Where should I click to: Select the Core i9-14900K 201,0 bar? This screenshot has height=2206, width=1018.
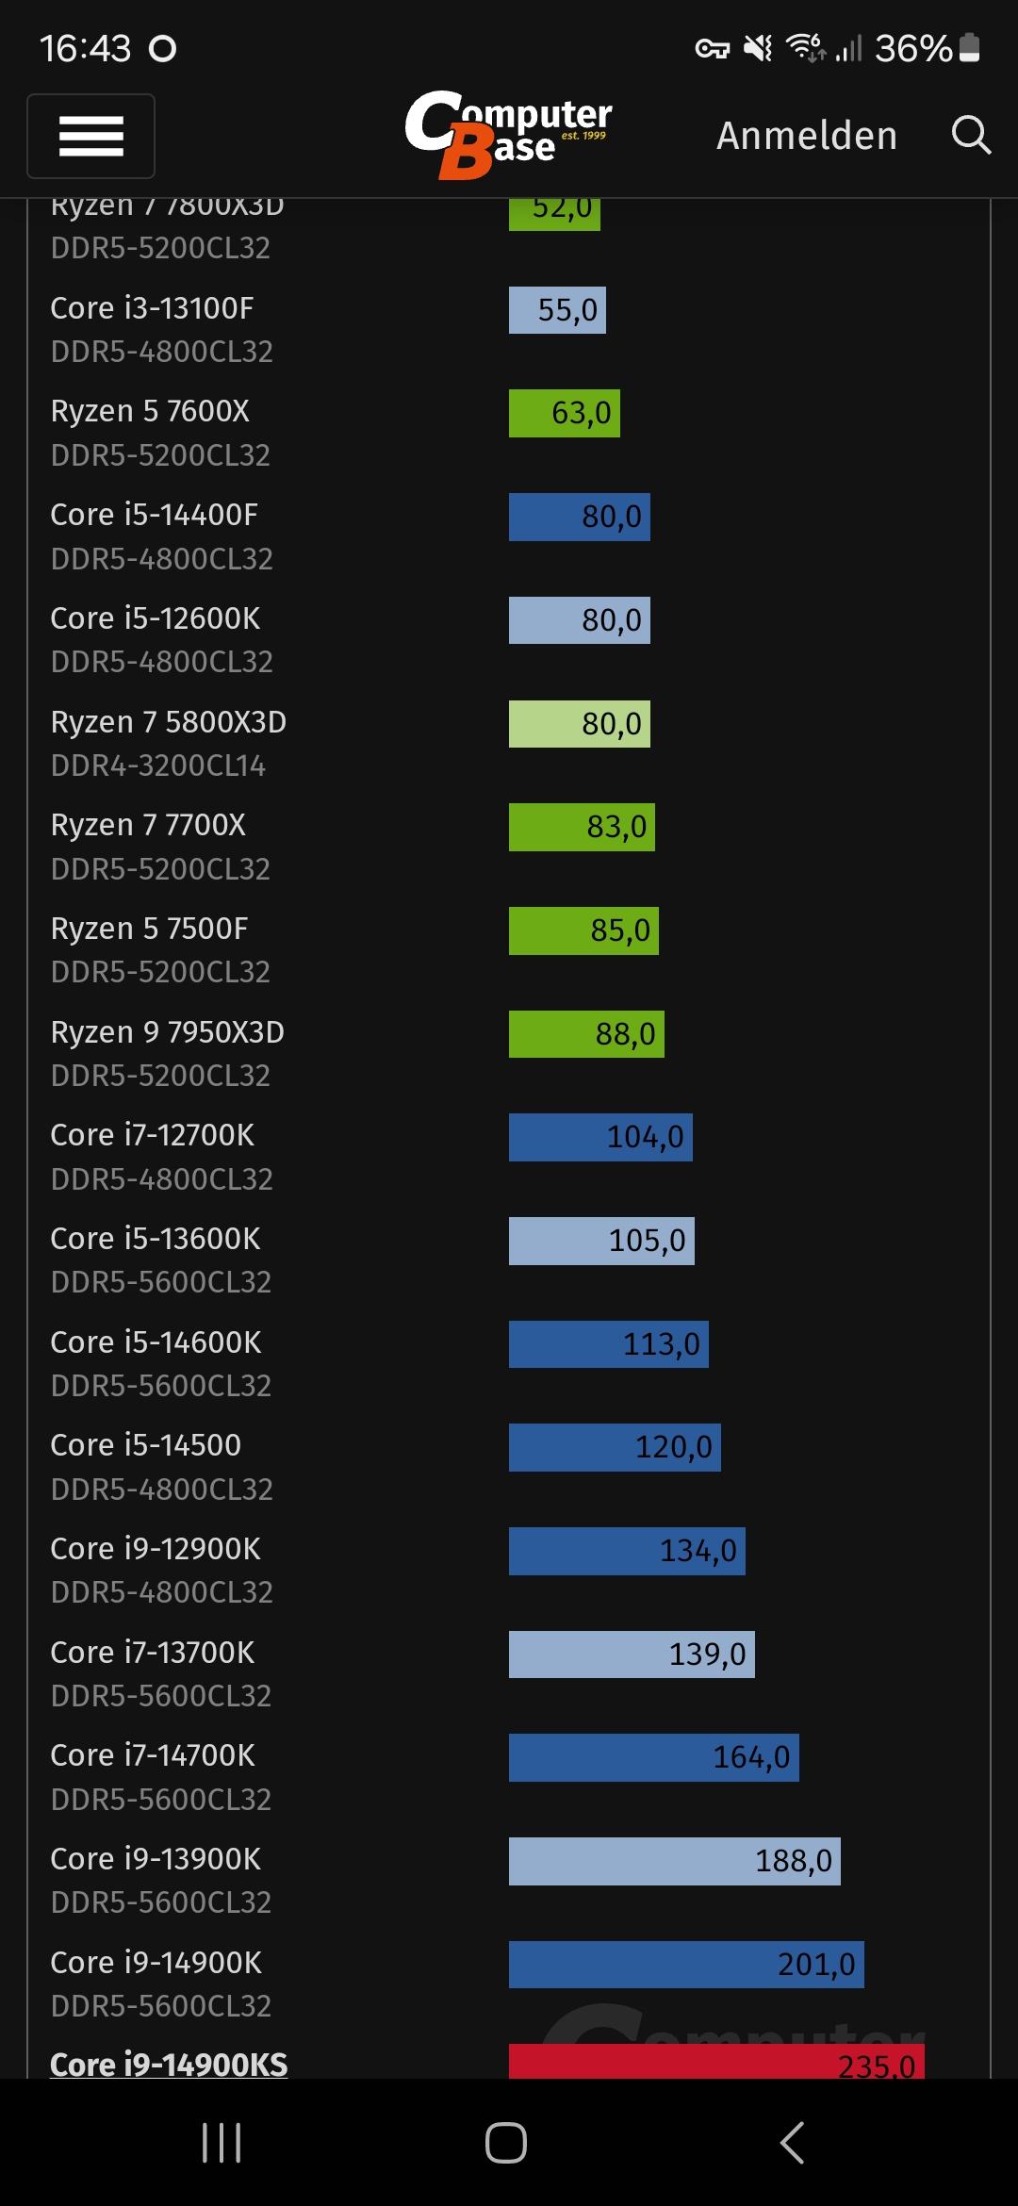click(686, 1964)
